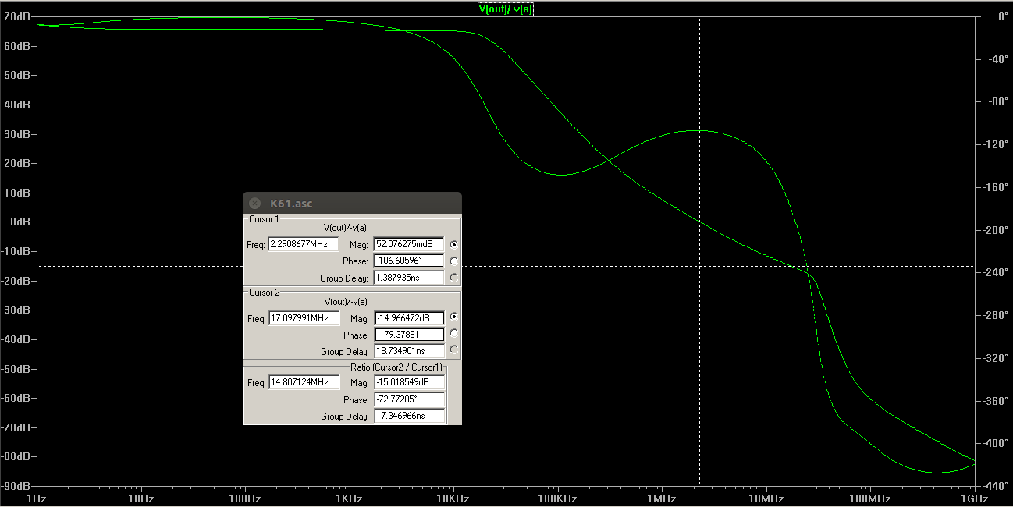Click the 1MHz frequency axis label
Viewport: 1013px width, 507px height.
[661, 498]
